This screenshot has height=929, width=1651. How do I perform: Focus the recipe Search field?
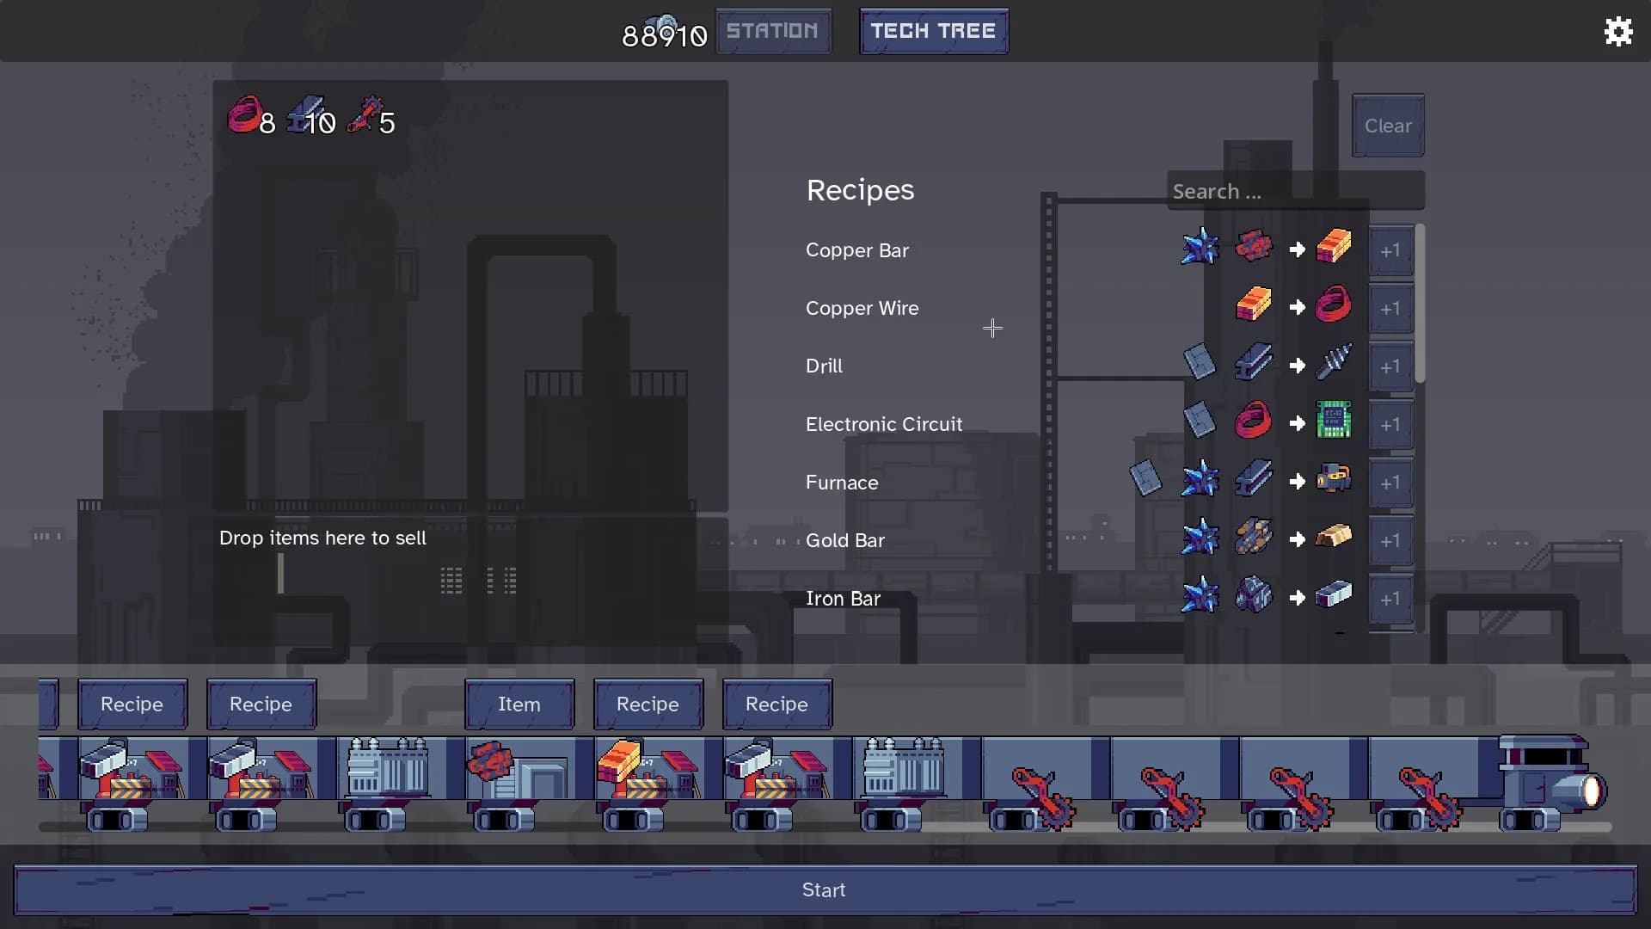(x=1296, y=191)
